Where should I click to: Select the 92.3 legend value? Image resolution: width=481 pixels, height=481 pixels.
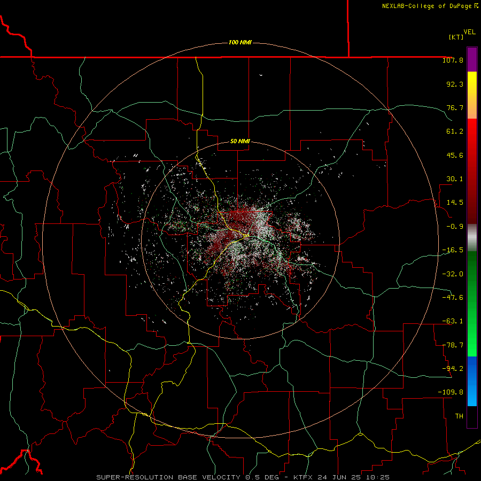pyautogui.click(x=455, y=84)
